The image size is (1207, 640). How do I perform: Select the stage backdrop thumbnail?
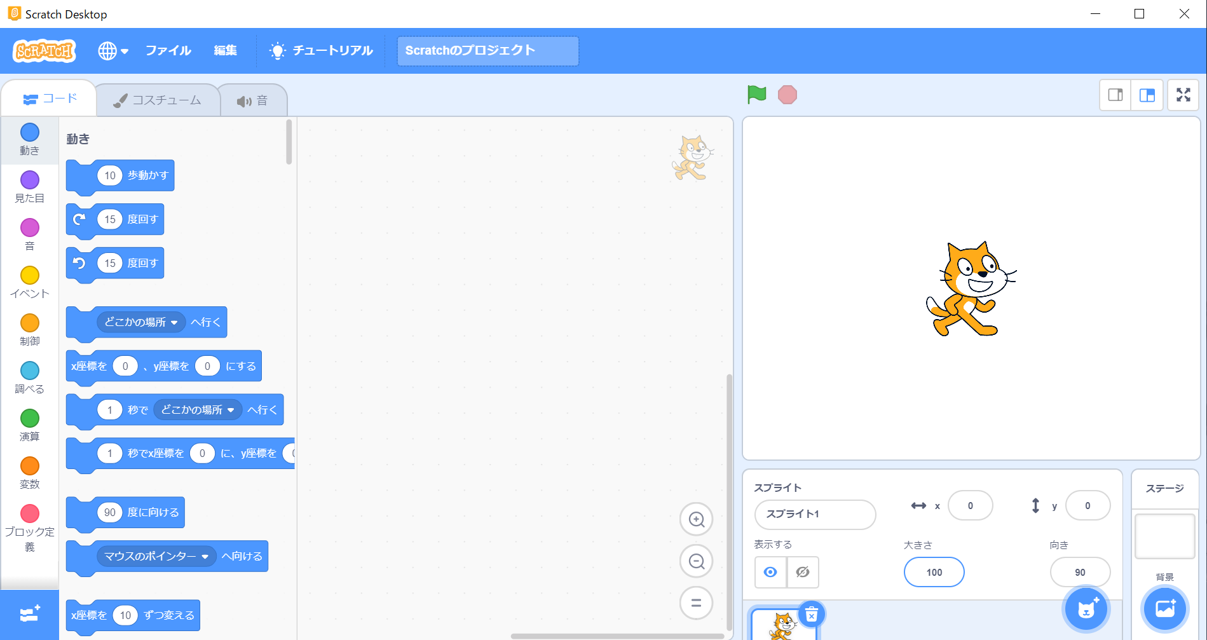coord(1164,537)
